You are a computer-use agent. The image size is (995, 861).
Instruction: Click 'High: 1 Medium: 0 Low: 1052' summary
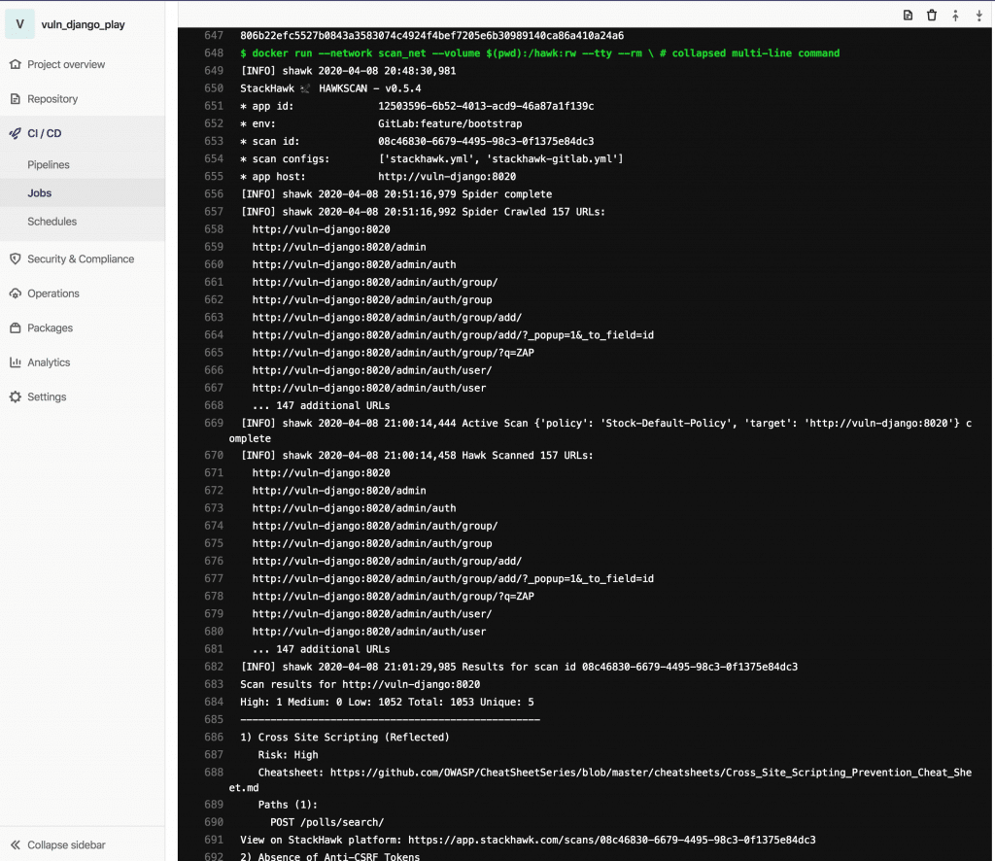[387, 702]
